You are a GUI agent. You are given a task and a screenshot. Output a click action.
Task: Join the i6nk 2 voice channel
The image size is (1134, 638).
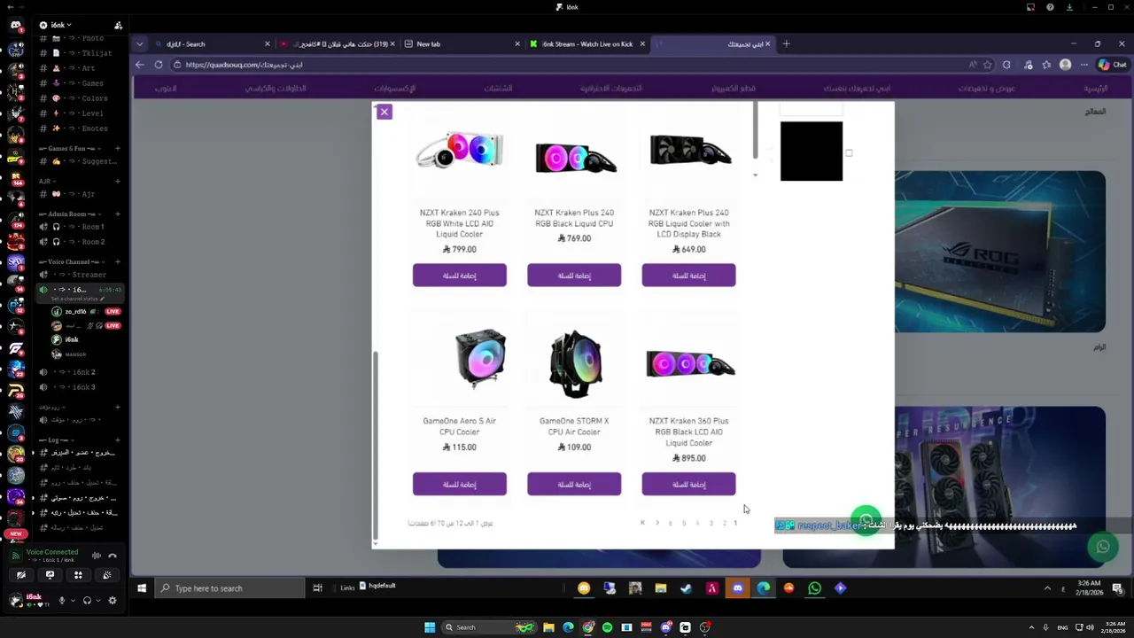pos(81,372)
